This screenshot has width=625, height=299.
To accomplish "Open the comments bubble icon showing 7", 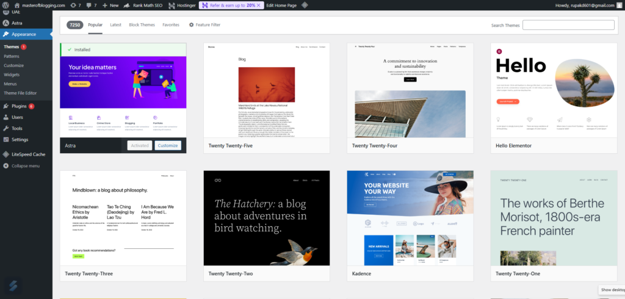I will pyautogui.click(x=92, y=5).
